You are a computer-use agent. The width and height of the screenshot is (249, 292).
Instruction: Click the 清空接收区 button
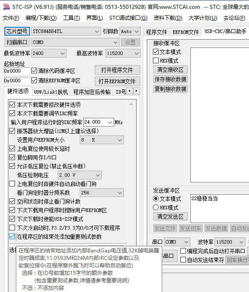click(x=171, y=69)
